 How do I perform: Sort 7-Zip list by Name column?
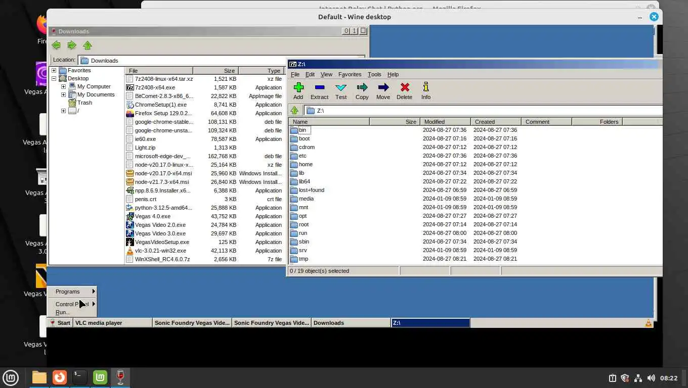coord(329,122)
